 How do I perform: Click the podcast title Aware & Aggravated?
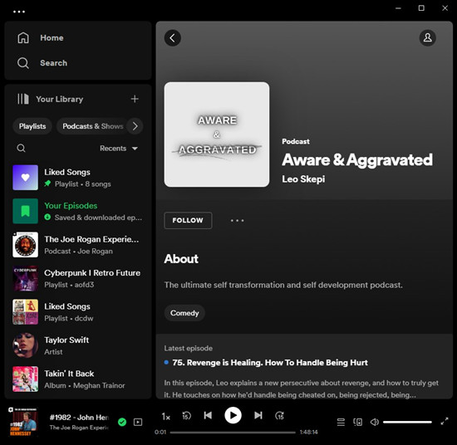[x=357, y=160]
